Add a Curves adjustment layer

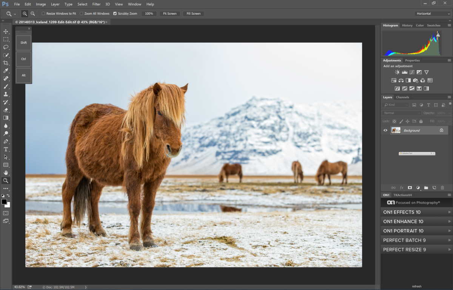point(412,72)
